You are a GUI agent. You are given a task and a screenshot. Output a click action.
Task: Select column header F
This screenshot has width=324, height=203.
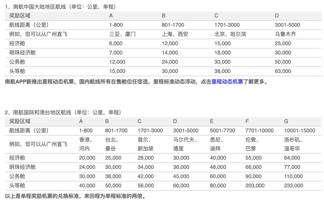coord(247,121)
